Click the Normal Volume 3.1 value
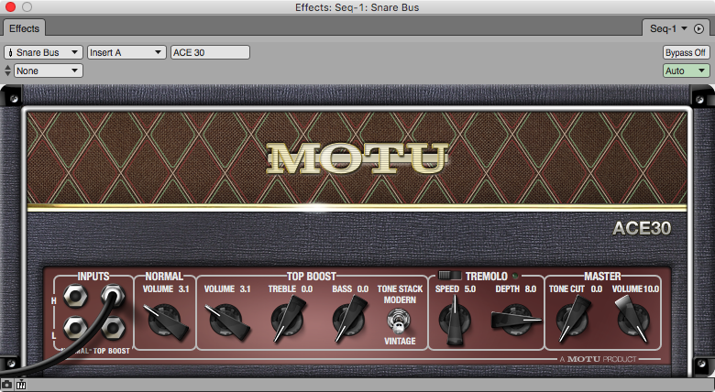The width and height of the screenshot is (715, 392). point(183,289)
